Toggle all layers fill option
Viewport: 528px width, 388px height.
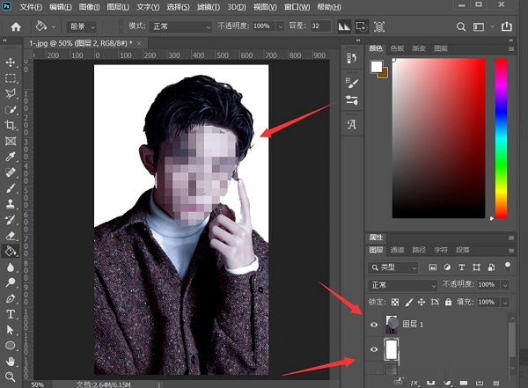379,26
